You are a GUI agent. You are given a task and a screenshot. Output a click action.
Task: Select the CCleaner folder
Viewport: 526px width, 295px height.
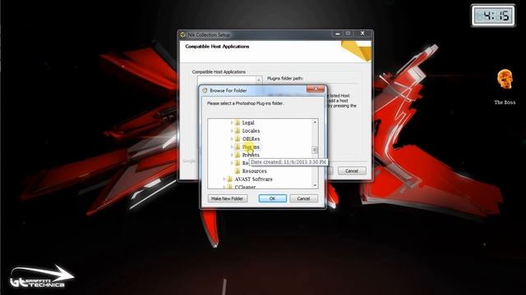[245, 187]
